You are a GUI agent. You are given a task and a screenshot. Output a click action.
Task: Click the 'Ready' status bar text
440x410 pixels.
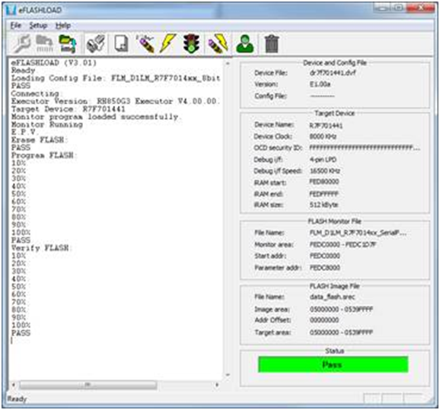point(17,399)
